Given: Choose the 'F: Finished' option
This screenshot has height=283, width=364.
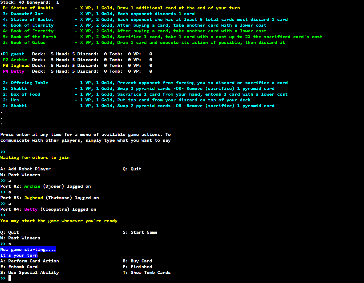Looking at the screenshot, I should click(137, 267).
